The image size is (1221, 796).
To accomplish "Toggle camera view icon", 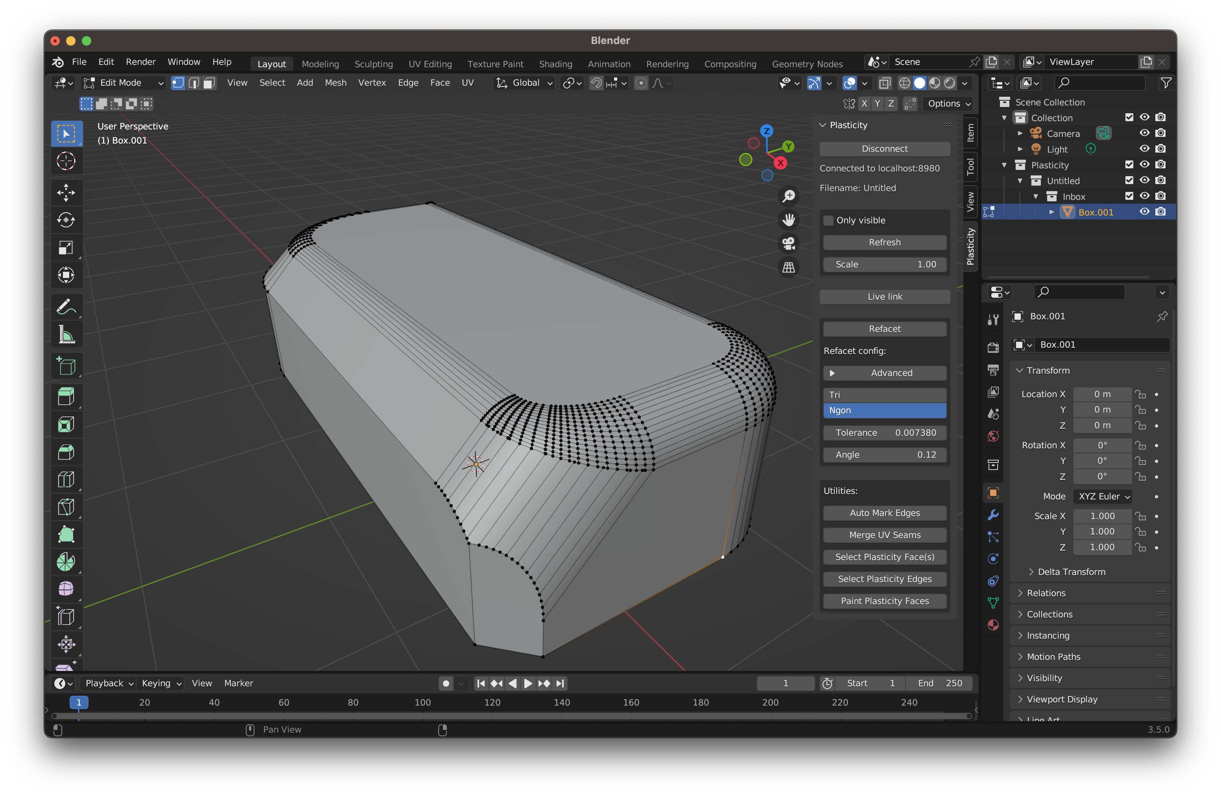I will coord(789,243).
